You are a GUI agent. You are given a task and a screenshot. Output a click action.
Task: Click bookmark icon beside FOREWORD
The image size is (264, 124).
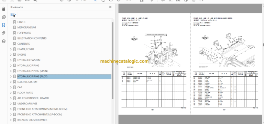pyautogui.click(x=14, y=33)
